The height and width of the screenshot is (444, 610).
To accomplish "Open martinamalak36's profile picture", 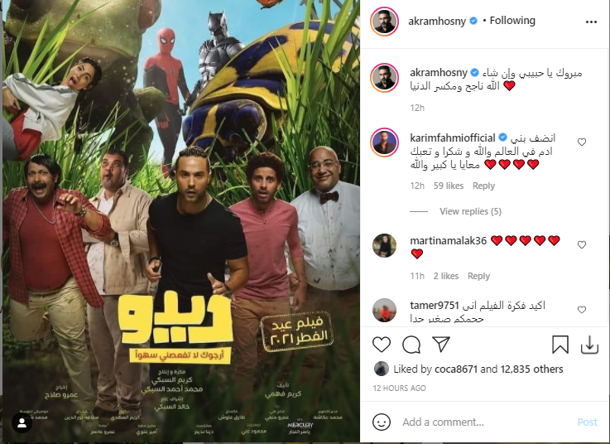I will [384, 245].
